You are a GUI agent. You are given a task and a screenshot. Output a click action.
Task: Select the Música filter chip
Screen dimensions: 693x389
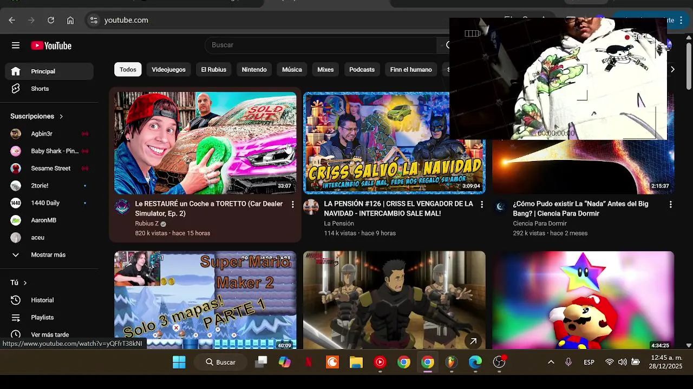(292, 70)
